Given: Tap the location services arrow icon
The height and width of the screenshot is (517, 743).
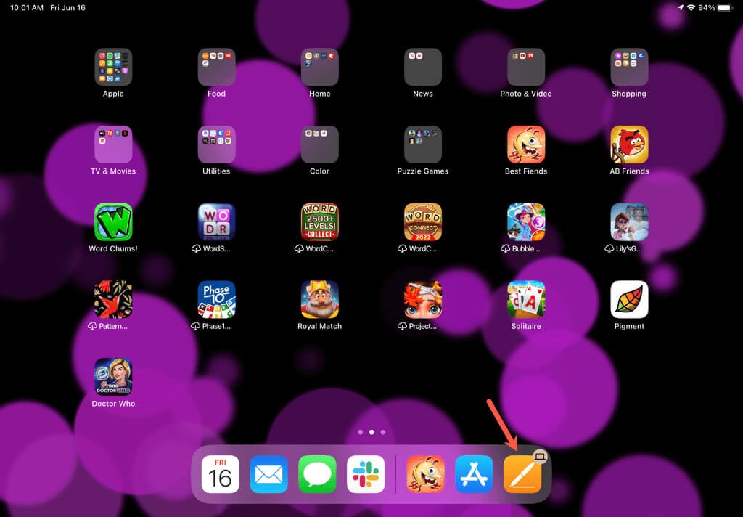Looking at the screenshot, I should point(681,7).
